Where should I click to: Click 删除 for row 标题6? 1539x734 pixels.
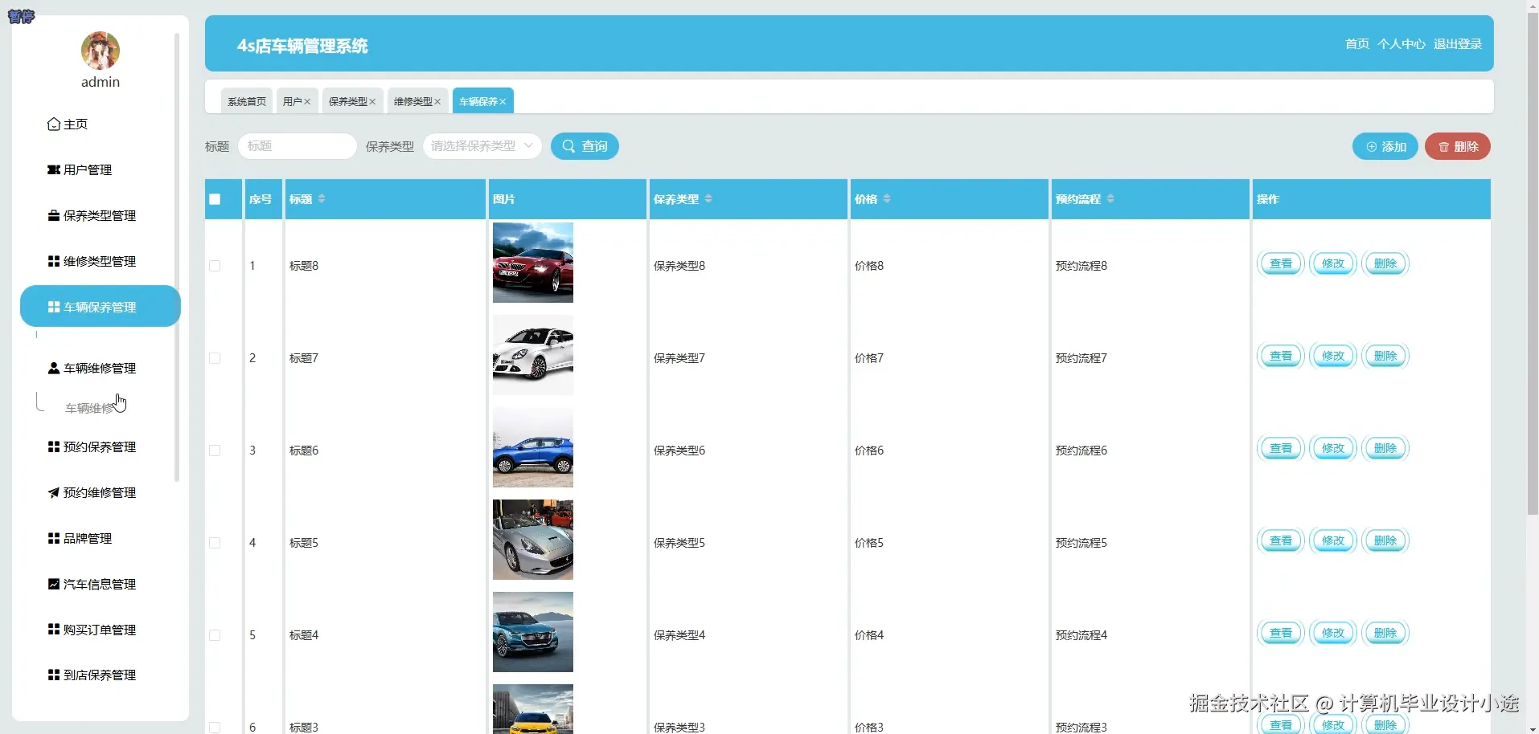[x=1385, y=448]
